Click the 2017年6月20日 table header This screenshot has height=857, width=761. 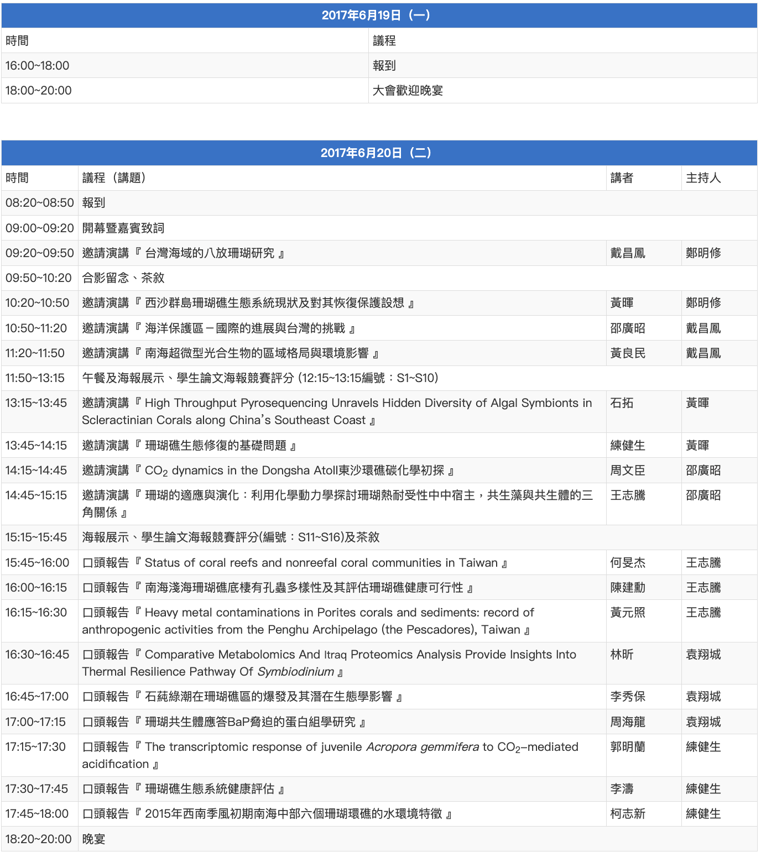[379, 153]
